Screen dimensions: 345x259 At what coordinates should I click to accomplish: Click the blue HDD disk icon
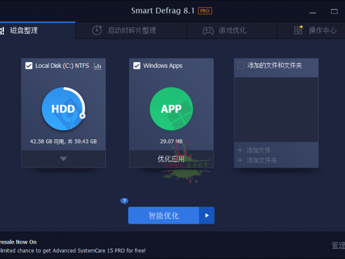[x=63, y=109]
